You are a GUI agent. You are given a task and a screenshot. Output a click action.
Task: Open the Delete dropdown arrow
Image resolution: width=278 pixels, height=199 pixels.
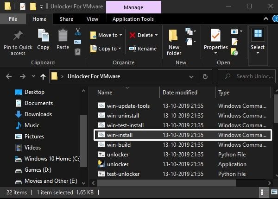(157, 35)
